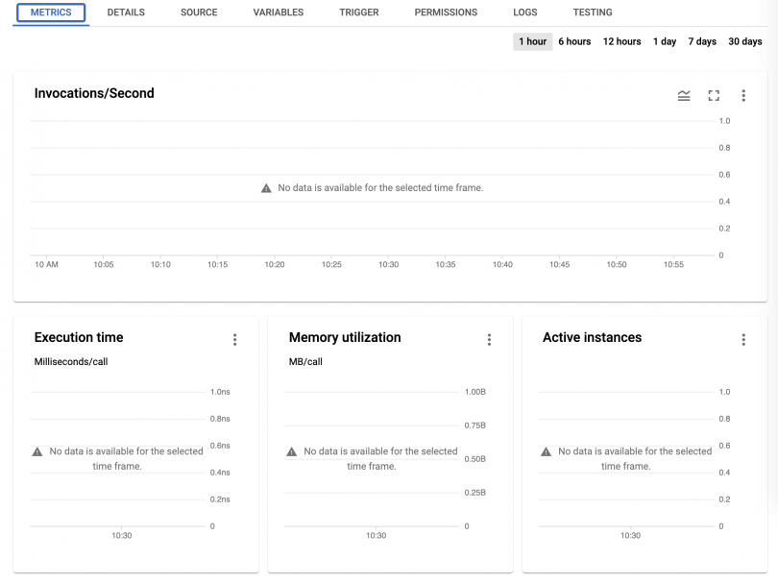Click the warning icon on the Invocations chart
The width and height of the screenshot is (778, 583).
coord(266,188)
